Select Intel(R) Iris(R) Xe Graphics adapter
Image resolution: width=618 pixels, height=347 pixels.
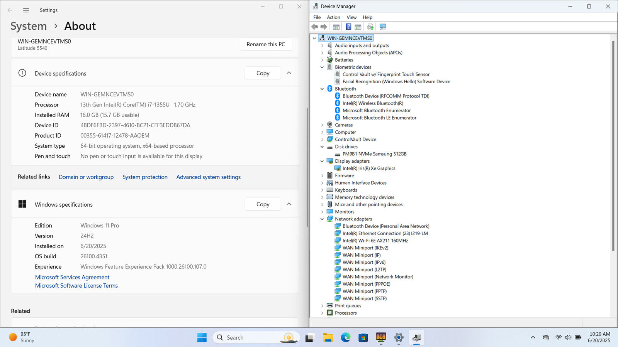[x=369, y=168]
